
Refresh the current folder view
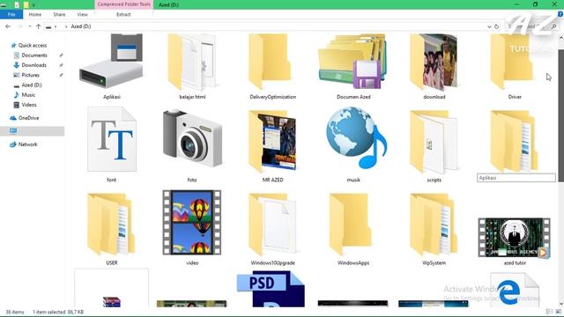click(x=497, y=26)
